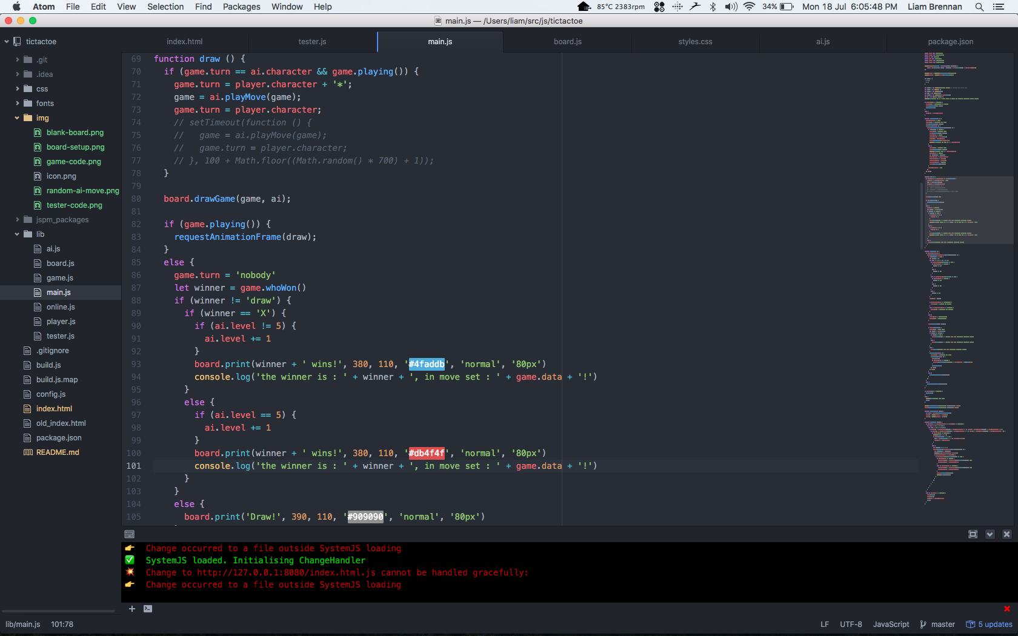Switch to the board.js tab
The width and height of the screenshot is (1018, 636).
point(567,42)
